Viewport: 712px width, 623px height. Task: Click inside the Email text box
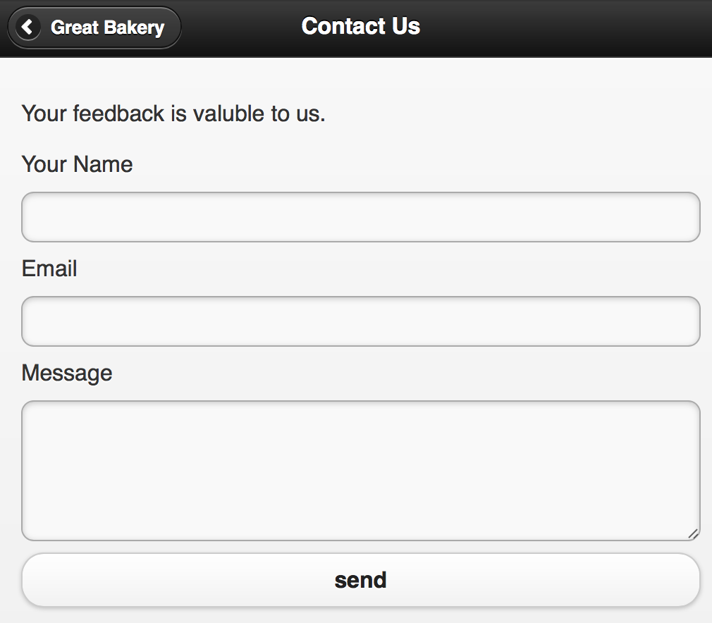[360, 321]
